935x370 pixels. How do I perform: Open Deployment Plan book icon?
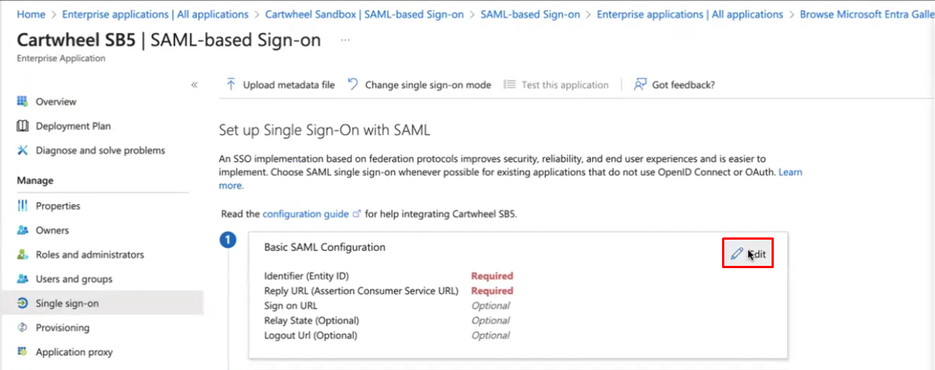pyautogui.click(x=22, y=126)
